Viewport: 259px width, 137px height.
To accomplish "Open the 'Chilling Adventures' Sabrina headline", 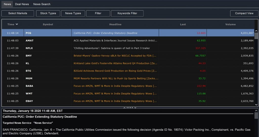I will click(112, 48).
